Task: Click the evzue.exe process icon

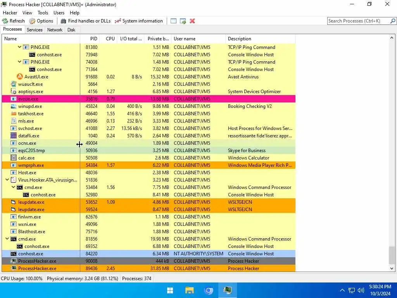Action: [x=14, y=99]
